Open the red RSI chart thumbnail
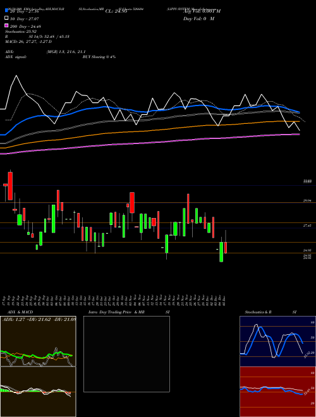This screenshot has height=417, width=316. click(277, 392)
